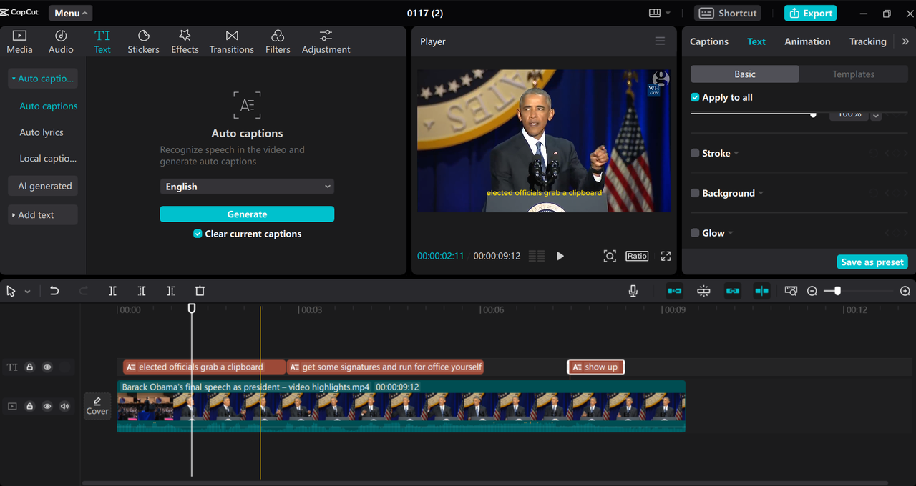Click the Cover edit button
Image resolution: width=916 pixels, height=486 pixels.
coord(97,406)
